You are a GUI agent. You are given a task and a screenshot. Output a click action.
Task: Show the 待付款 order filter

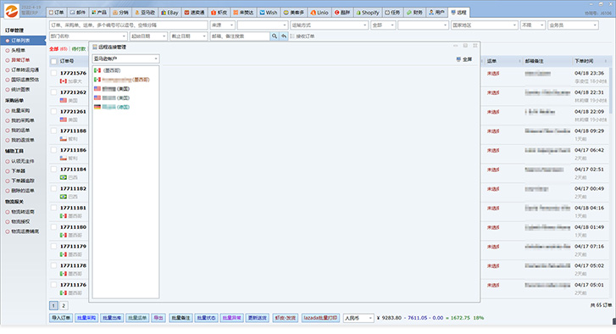pyautogui.click(x=79, y=49)
